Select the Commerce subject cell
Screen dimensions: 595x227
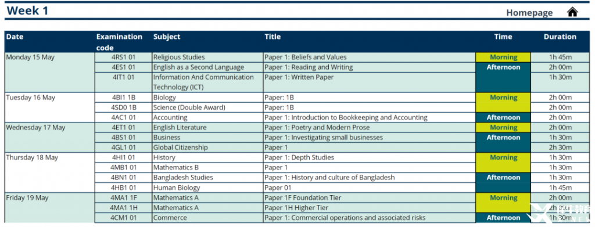click(x=207, y=218)
